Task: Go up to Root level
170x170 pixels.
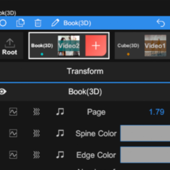Action: pos(9,46)
